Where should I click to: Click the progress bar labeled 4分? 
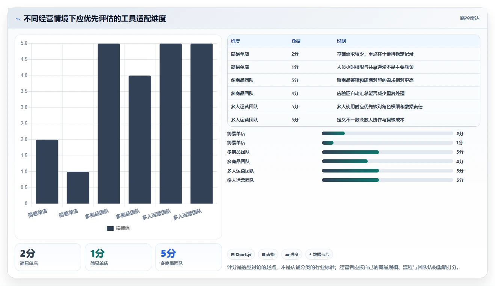click(x=388, y=162)
